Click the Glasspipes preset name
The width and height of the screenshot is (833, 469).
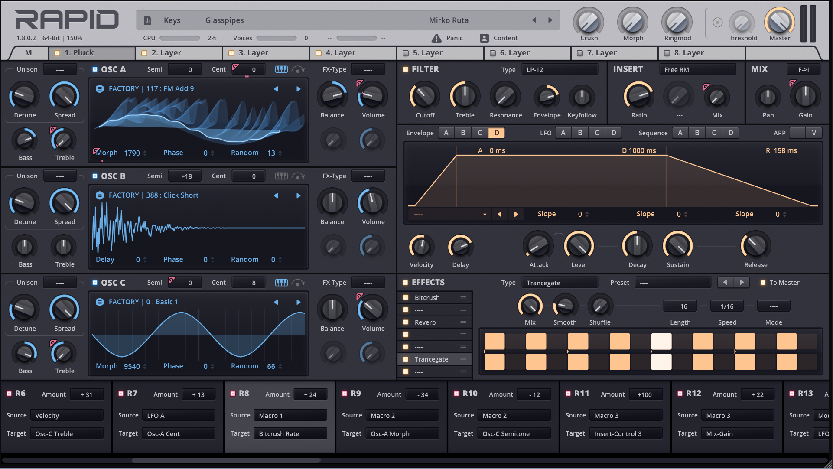(x=225, y=20)
